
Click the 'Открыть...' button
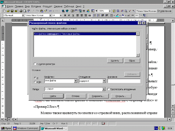click(x=121, y=96)
